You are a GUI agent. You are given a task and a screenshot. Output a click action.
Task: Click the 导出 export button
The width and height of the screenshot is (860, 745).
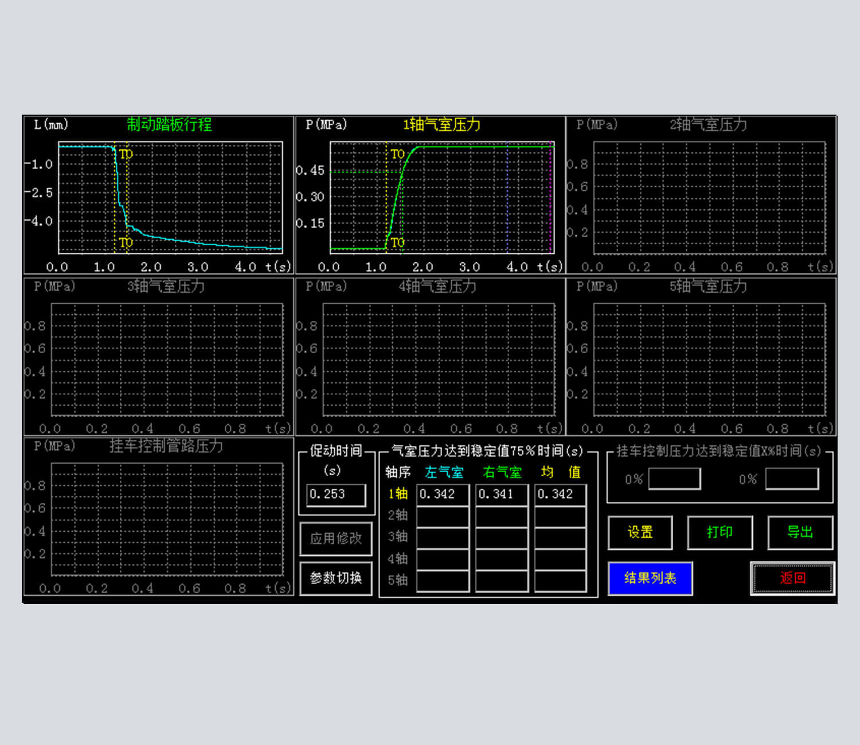pyautogui.click(x=800, y=532)
